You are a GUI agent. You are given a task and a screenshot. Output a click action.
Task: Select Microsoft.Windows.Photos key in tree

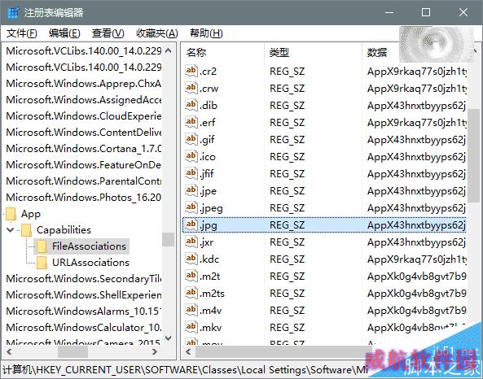(83, 197)
